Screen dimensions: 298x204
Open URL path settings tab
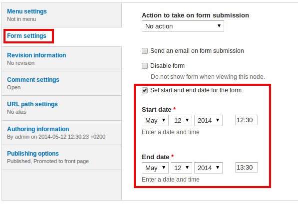pyautogui.click(x=32, y=104)
